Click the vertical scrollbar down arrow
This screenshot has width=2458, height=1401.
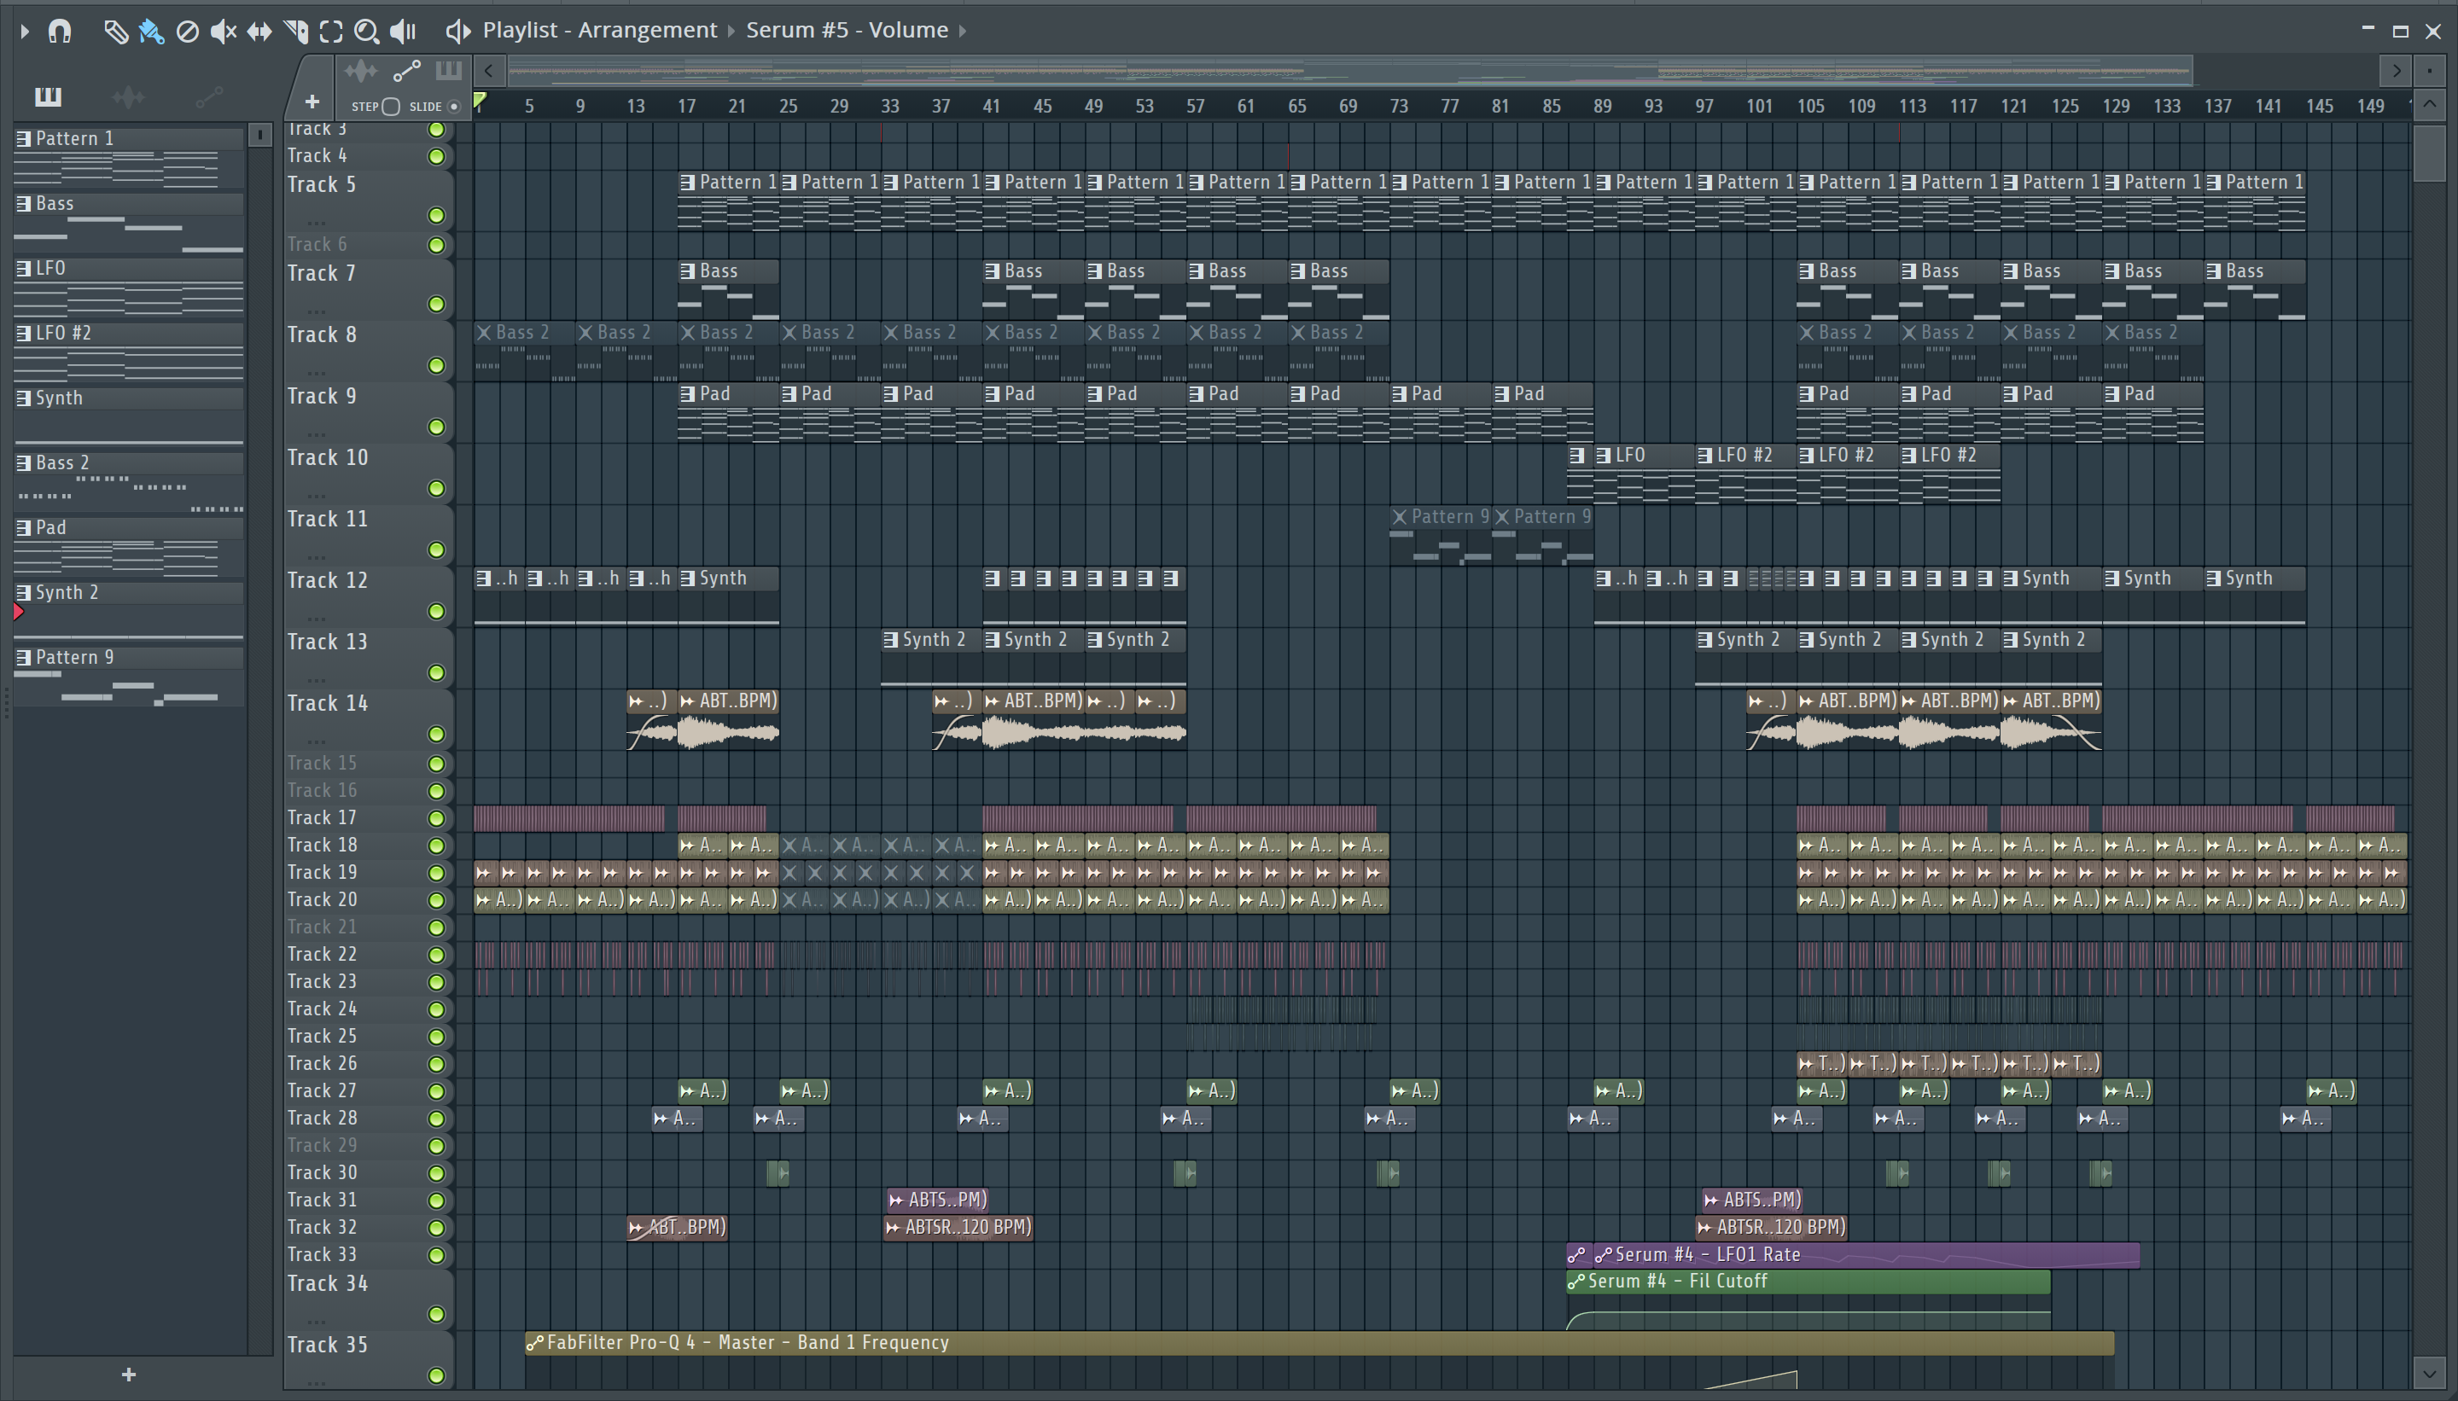pyautogui.click(x=2429, y=1372)
